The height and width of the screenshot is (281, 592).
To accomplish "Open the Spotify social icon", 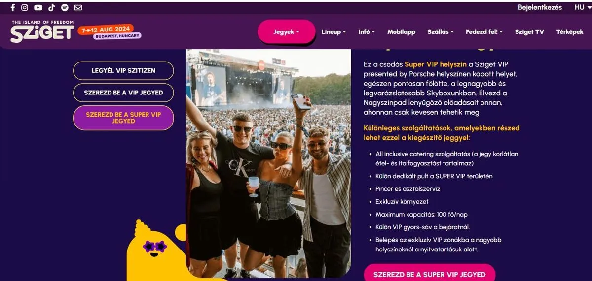I will pos(65,8).
